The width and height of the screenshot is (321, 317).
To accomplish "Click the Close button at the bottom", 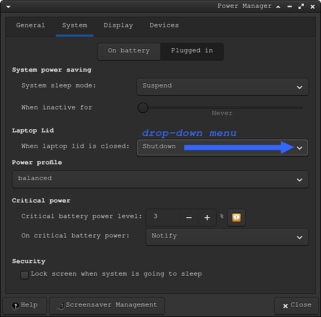I will click(x=296, y=306).
